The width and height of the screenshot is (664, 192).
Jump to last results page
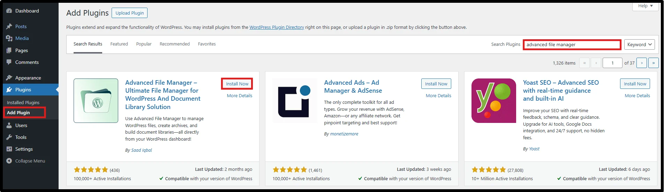coord(654,63)
